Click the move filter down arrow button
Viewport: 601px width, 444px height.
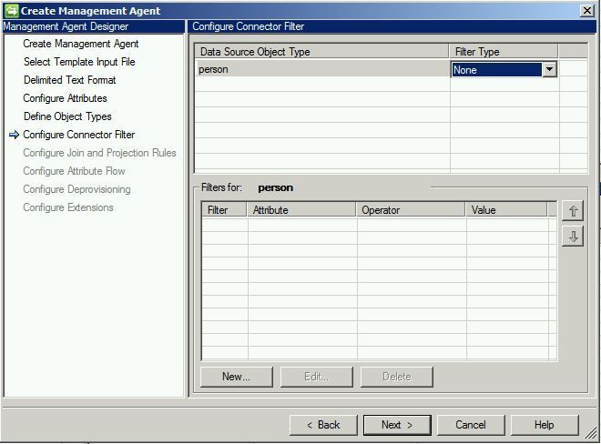(x=573, y=236)
